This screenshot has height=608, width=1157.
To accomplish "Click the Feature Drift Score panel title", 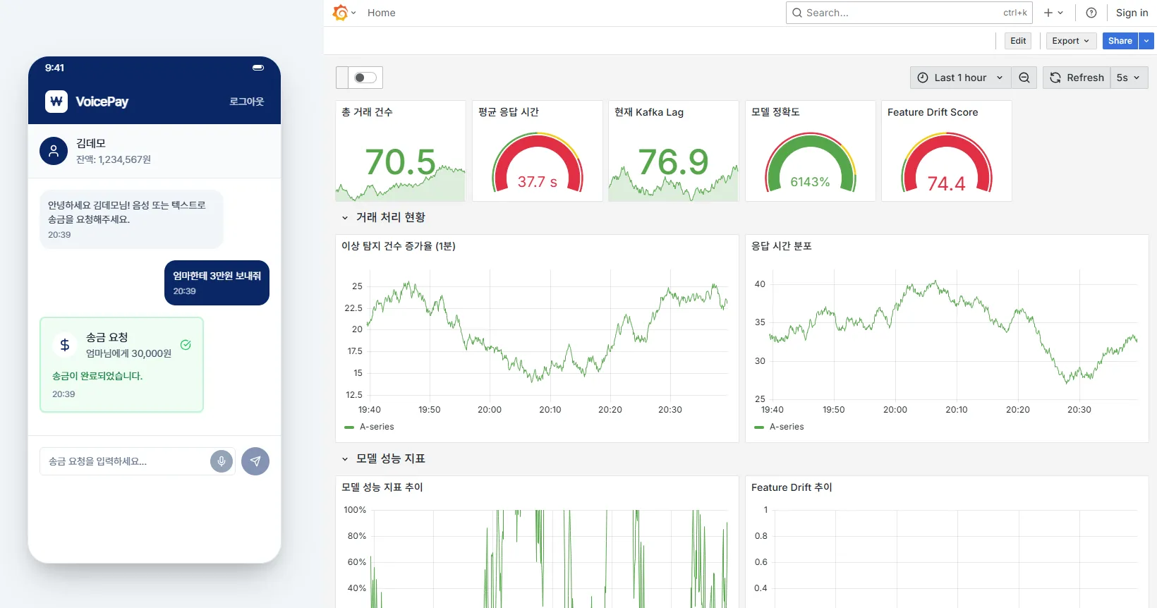I will pyautogui.click(x=933, y=112).
